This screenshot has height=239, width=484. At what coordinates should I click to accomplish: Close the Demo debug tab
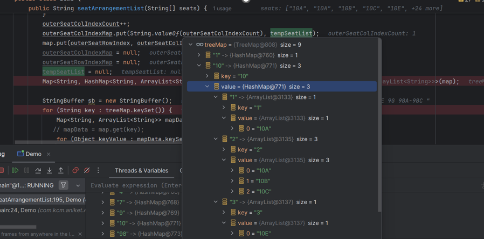click(x=49, y=154)
